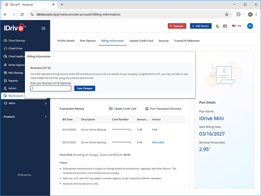Click the Bill Date column header
This screenshot has width=261, height=196.
[67, 120]
